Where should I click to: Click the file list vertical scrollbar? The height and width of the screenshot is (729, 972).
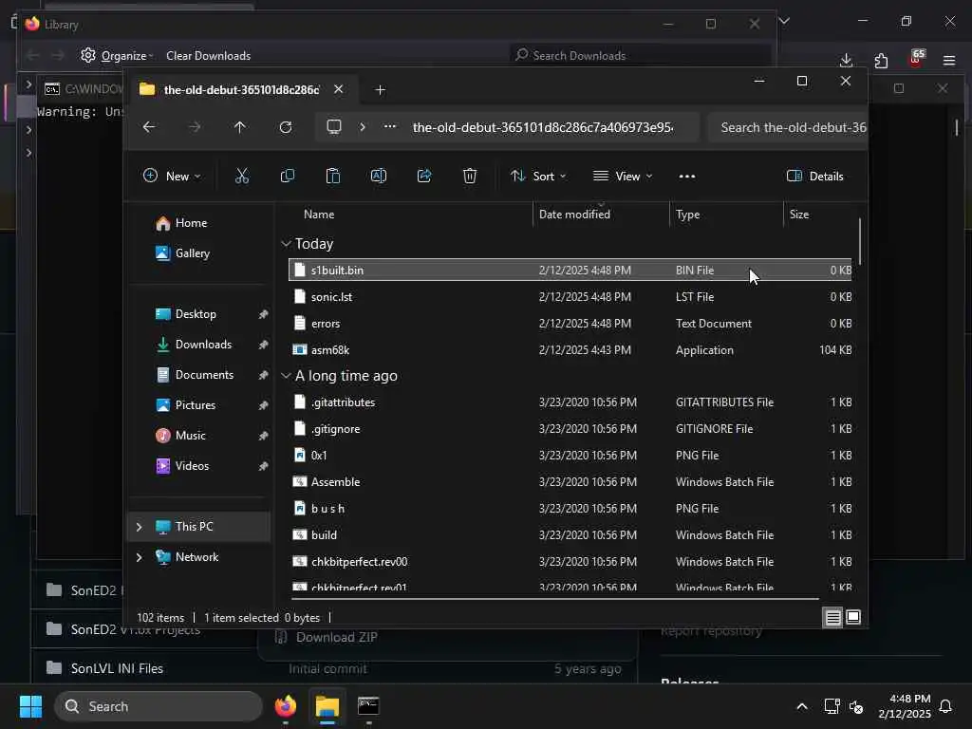[859, 241]
